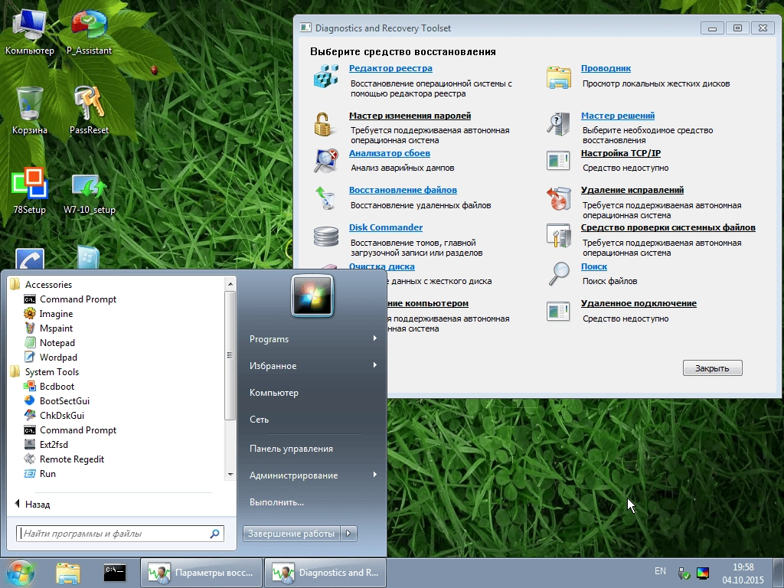
Task: Click the network tray icon
Action: (x=684, y=573)
